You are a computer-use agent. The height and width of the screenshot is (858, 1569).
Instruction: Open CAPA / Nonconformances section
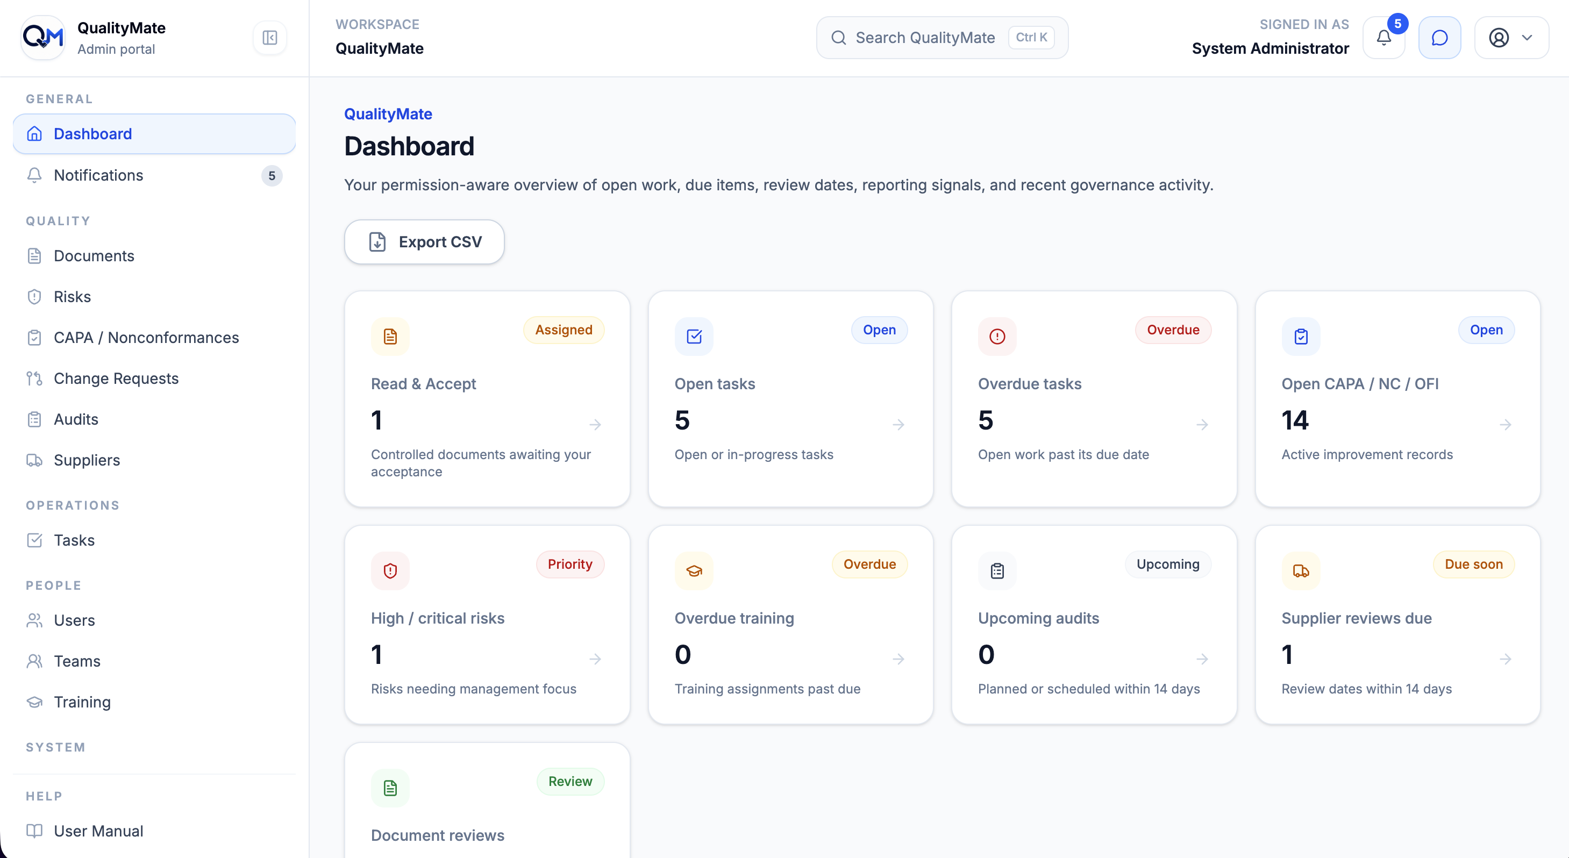click(x=154, y=338)
